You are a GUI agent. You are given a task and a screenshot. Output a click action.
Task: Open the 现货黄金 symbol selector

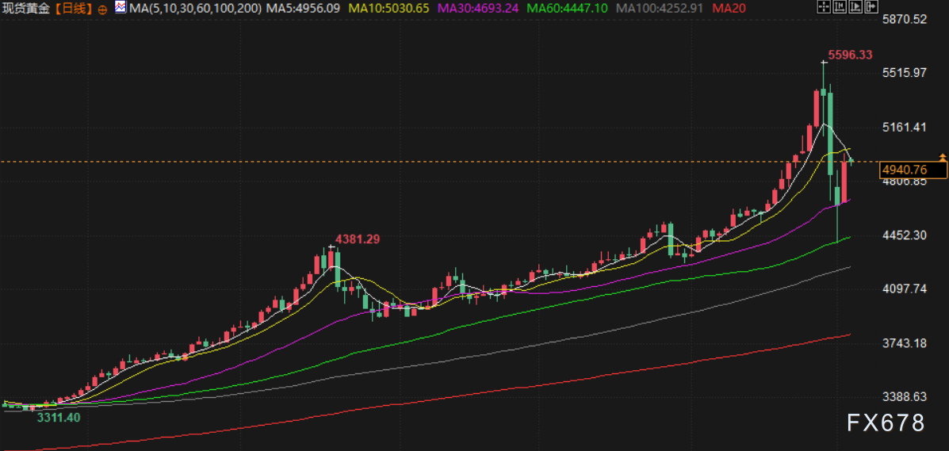click(x=28, y=9)
